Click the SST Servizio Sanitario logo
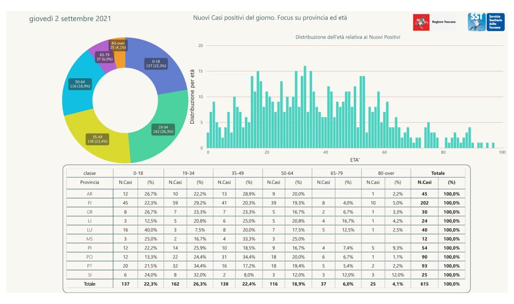This screenshot has width=514, height=304. [476, 22]
